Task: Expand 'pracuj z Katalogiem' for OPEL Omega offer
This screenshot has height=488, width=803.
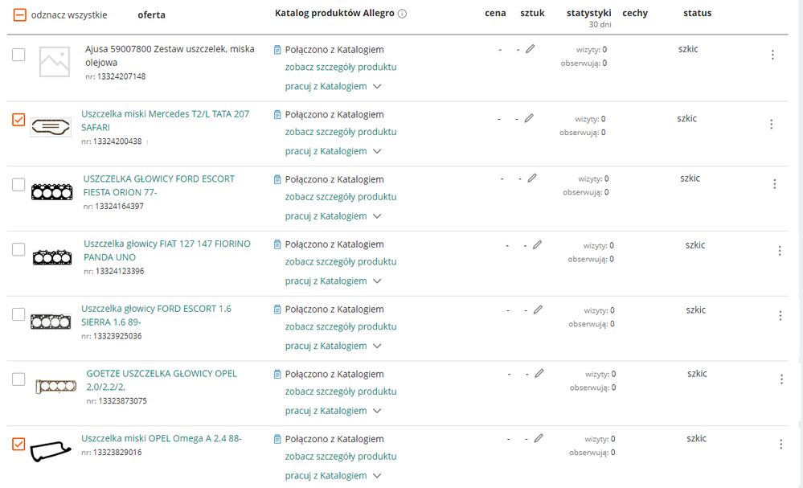Action: (333, 475)
